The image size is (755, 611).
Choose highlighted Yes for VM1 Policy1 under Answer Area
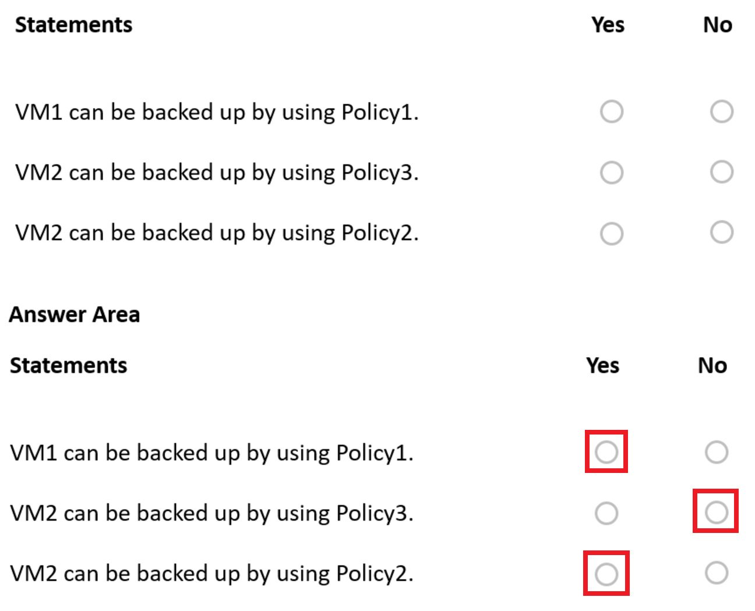pyautogui.click(x=606, y=452)
